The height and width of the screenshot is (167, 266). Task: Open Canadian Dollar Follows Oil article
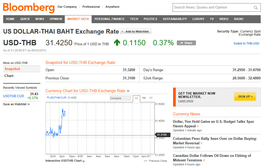212,158
